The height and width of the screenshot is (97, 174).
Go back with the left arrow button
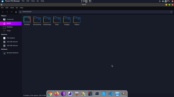pos(3,12)
